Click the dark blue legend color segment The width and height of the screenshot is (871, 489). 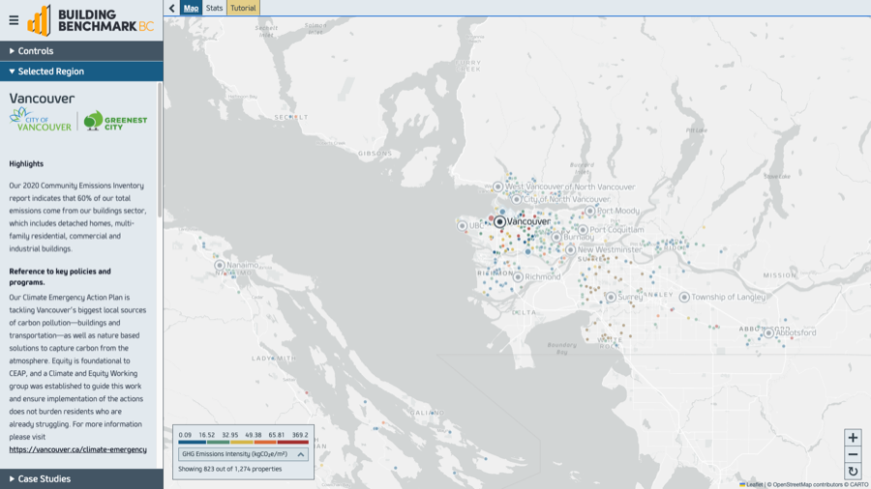click(192, 443)
